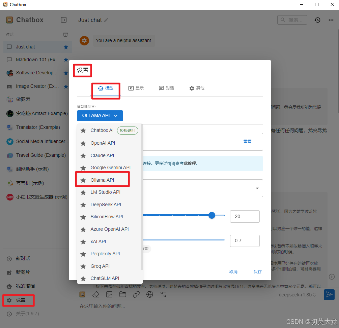Click the blue send message button

coord(329,295)
